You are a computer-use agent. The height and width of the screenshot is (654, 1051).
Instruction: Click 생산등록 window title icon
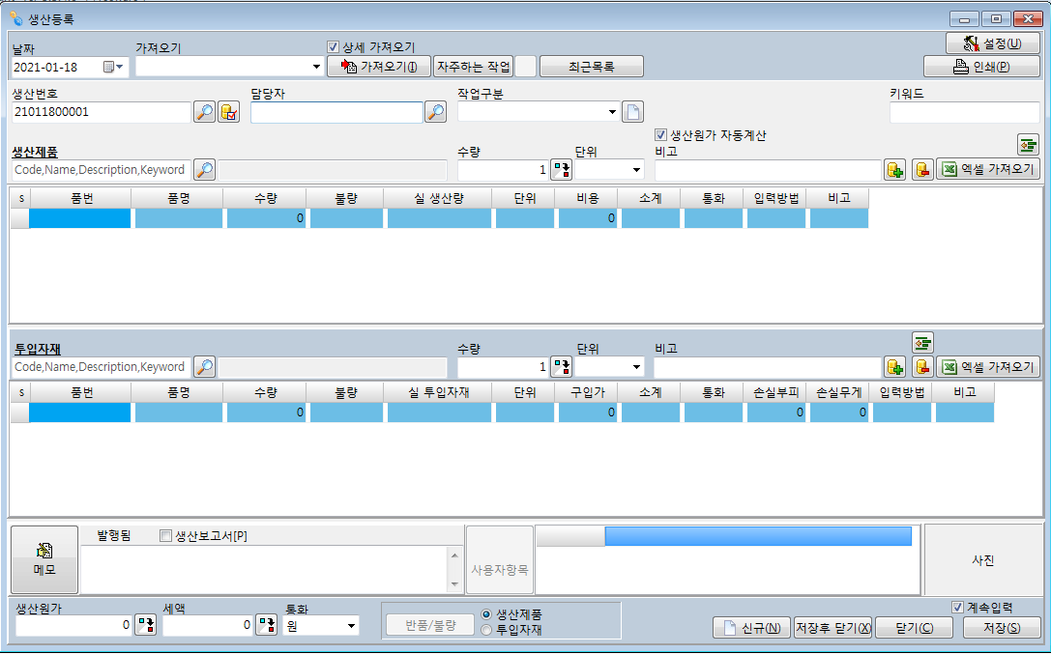click(16, 18)
